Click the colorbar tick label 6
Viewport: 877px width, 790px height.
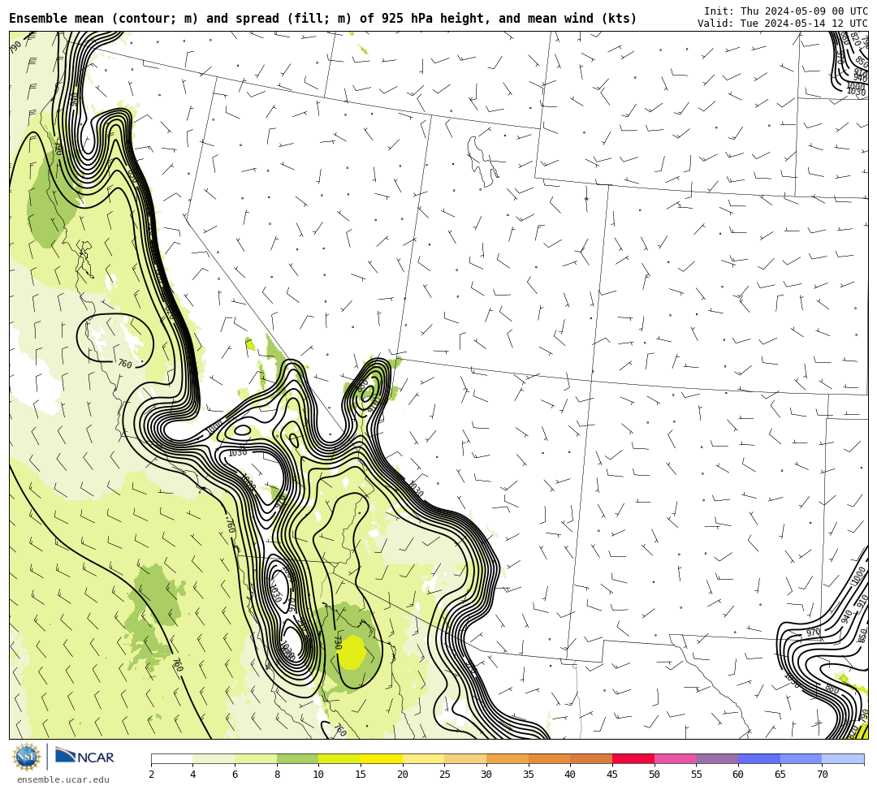[x=235, y=775]
